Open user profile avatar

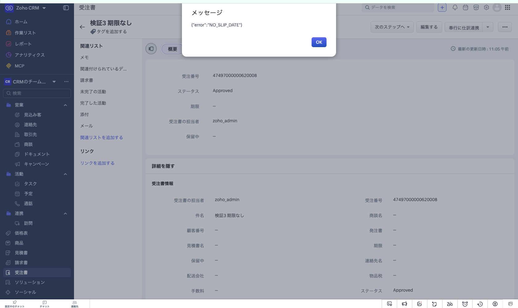coord(497,8)
